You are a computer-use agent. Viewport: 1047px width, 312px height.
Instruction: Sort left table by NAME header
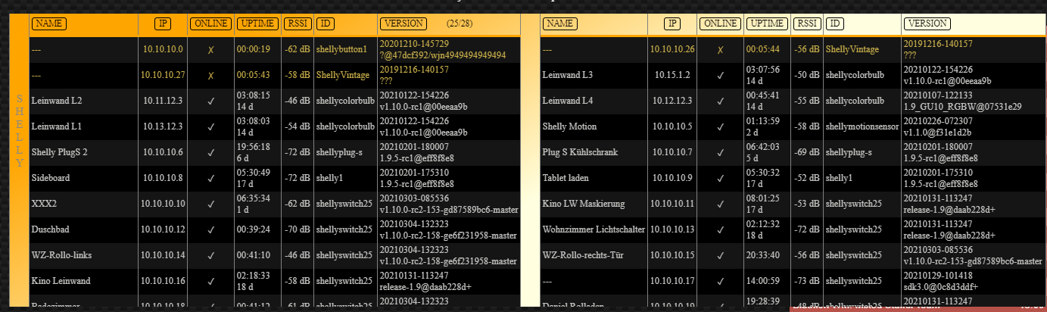coord(50,23)
